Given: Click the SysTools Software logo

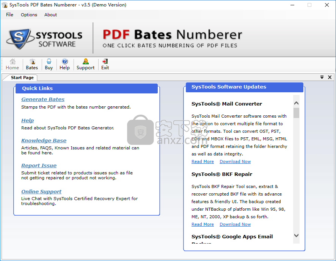Looking at the screenshot, I should click(x=44, y=39).
